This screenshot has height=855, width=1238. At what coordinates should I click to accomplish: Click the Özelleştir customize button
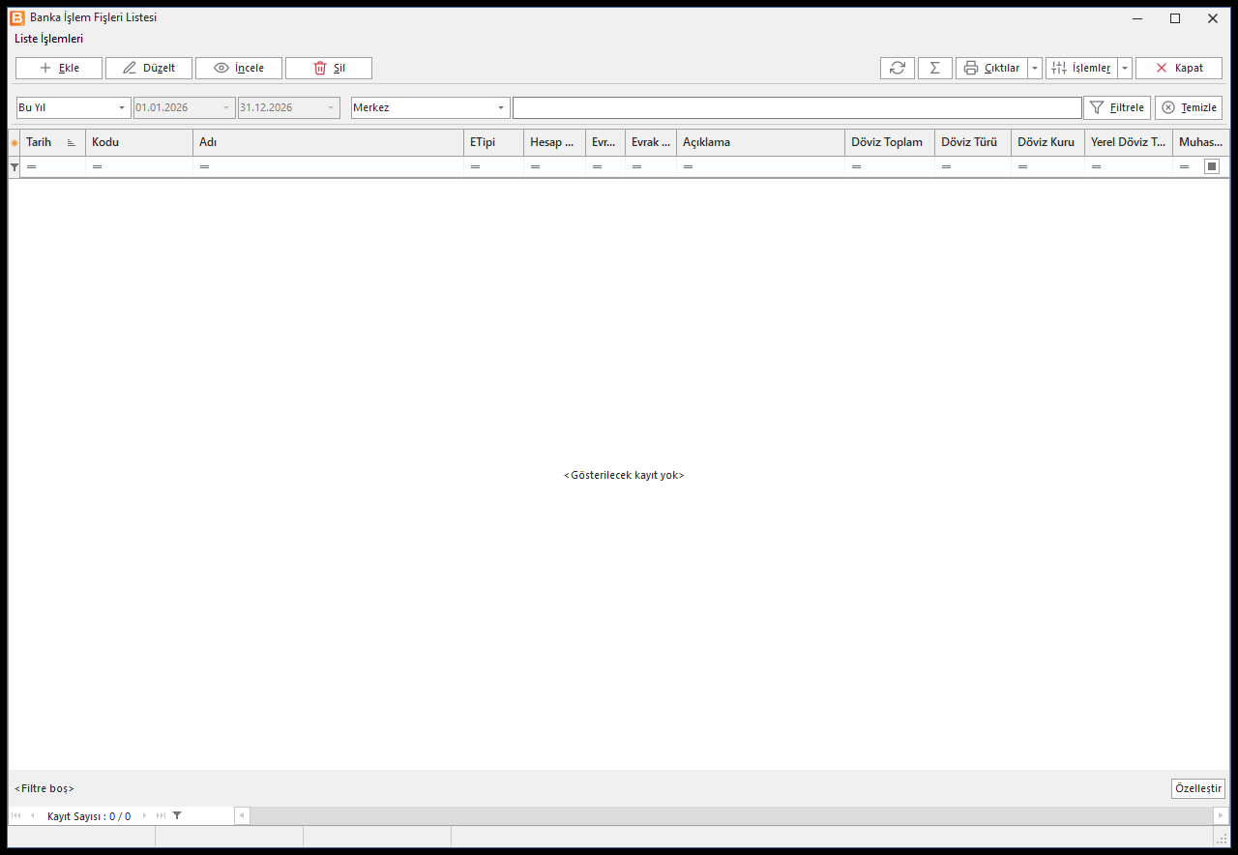[x=1198, y=788]
